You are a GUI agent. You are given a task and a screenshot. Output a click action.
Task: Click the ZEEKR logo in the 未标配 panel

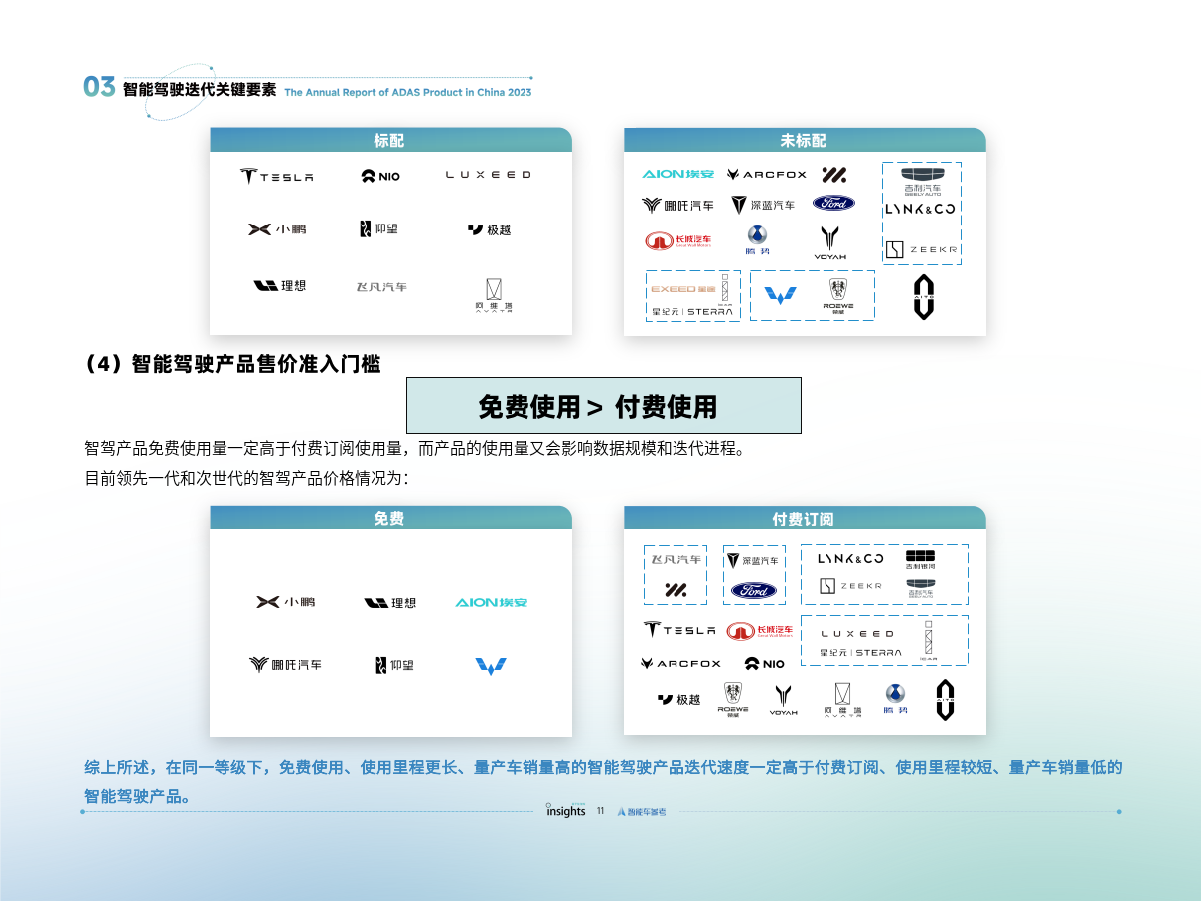click(922, 249)
